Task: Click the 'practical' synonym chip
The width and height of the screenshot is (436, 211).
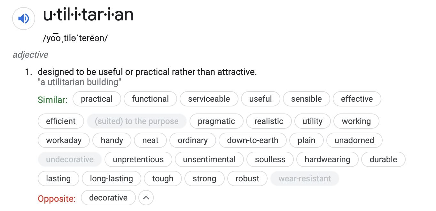Action: [x=97, y=99]
